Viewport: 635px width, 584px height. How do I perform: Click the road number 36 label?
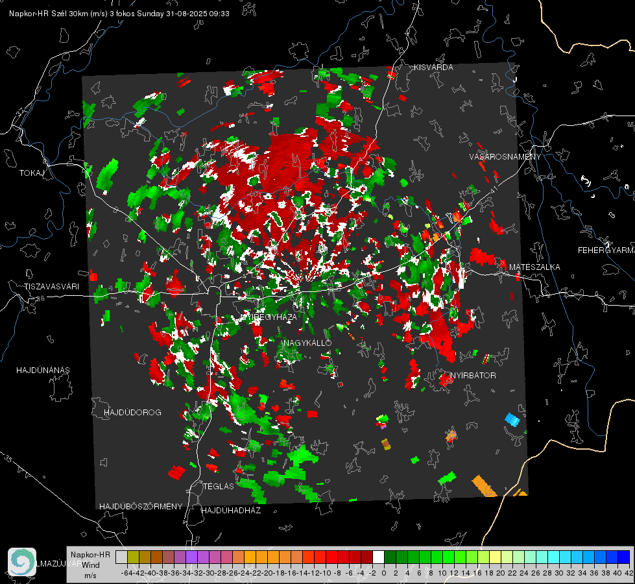(x=40, y=298)
